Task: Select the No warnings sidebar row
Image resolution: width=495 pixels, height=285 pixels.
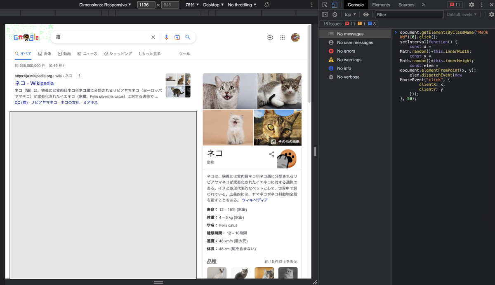Action: pos(356,60)
